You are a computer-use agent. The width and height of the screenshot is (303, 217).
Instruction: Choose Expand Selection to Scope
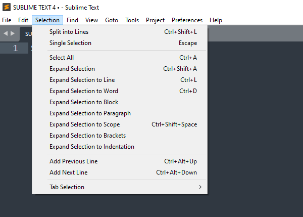pyautogui.click(x=120, y=124)
